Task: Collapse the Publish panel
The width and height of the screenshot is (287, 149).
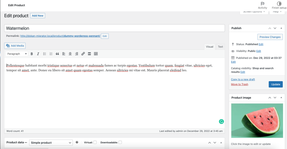Action: [x=281, y=28]
